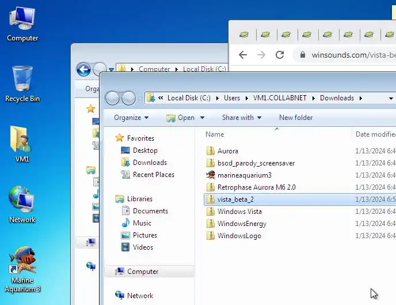Expand the arrow after Local Disk (C:) breadcrumb
This screenshot has width=396, height=305.
pyautogui.click(x=217, y=98)
